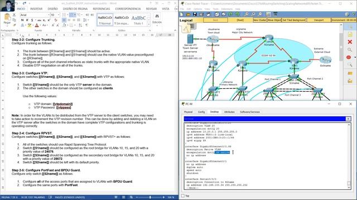The width and height of the screenshot is (357, 200).
Task: Click the Zoom In magnifier in Packet Tracer toolbar
Action: 247,14
